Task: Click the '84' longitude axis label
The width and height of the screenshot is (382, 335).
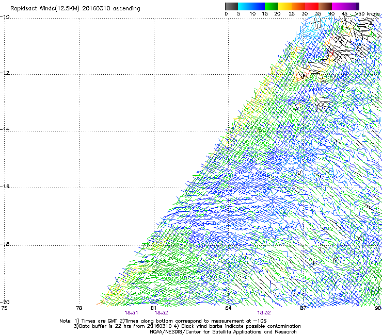Action: coord(228,308)
